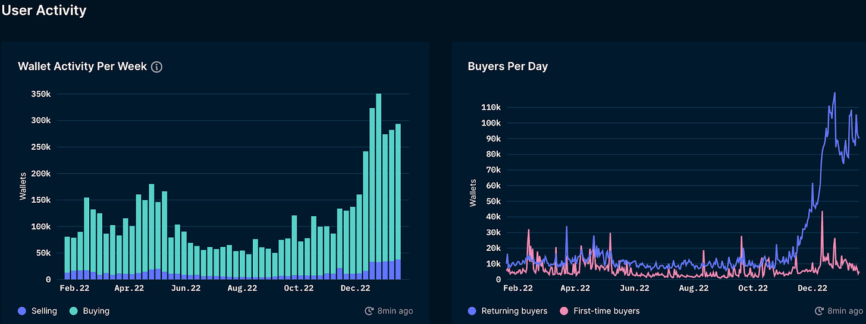Click the refresh clock icon in Wallet Activity chart
The height and width of the screenshot is (324, 866).
point(369,311)
